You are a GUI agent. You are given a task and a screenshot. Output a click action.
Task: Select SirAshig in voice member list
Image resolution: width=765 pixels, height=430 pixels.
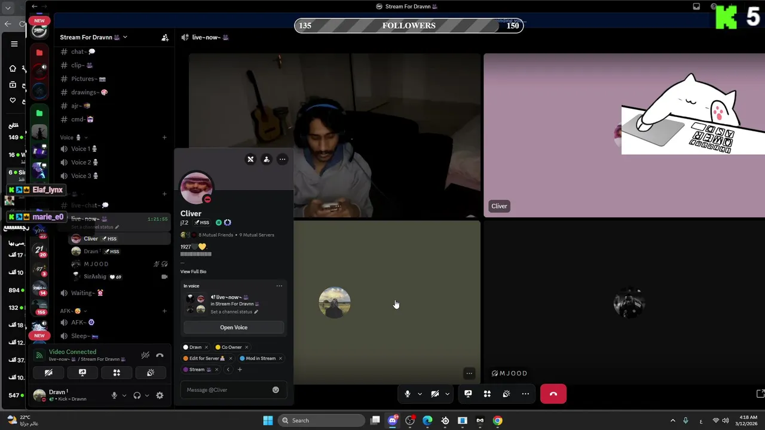tap(120, 277)
